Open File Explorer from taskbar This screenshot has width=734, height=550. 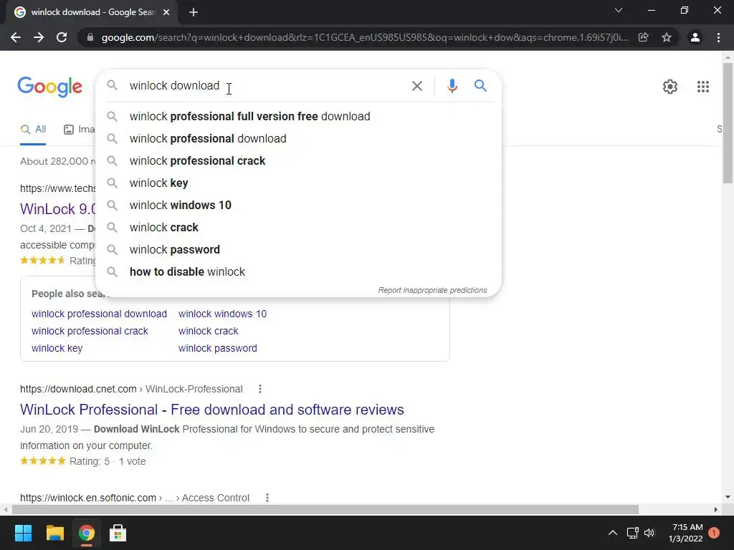pyautogui.click(x=54, y=533)
